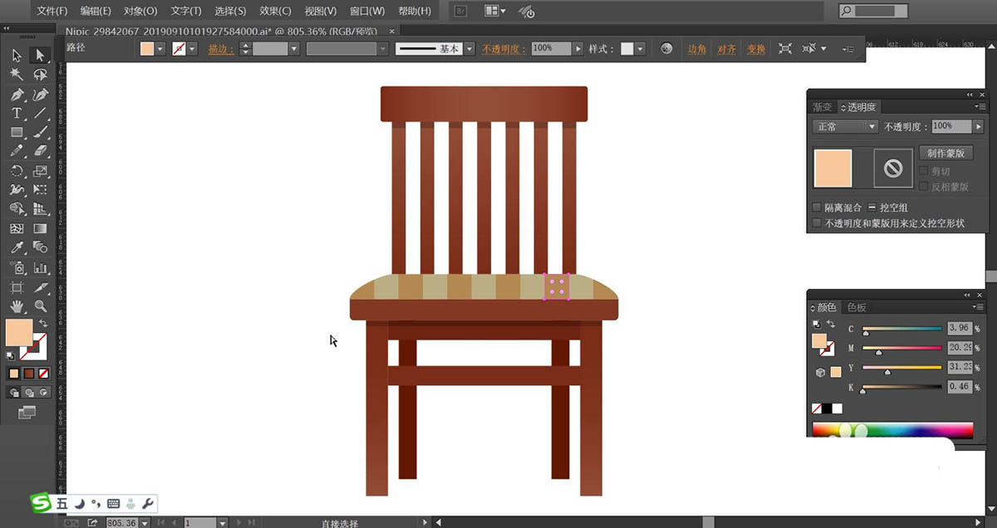
Task: Switch to the 色板 tab
Action: pyautogui.click(x=857, y=307)
